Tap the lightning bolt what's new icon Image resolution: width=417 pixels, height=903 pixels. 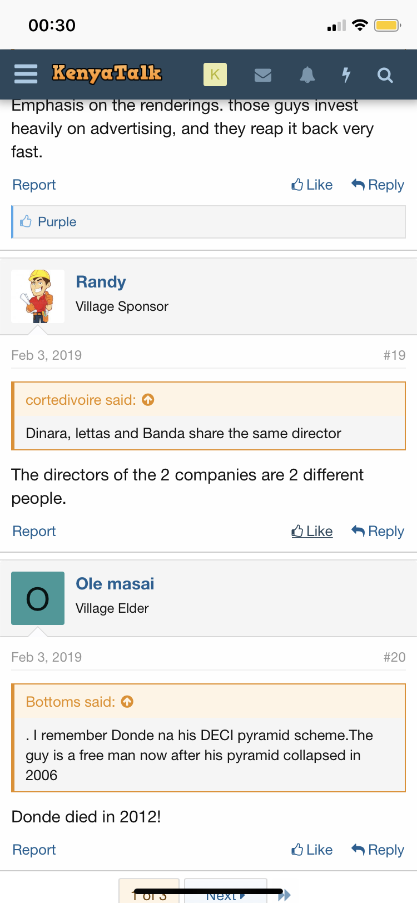pyautogui.click(x=346, y=75)
